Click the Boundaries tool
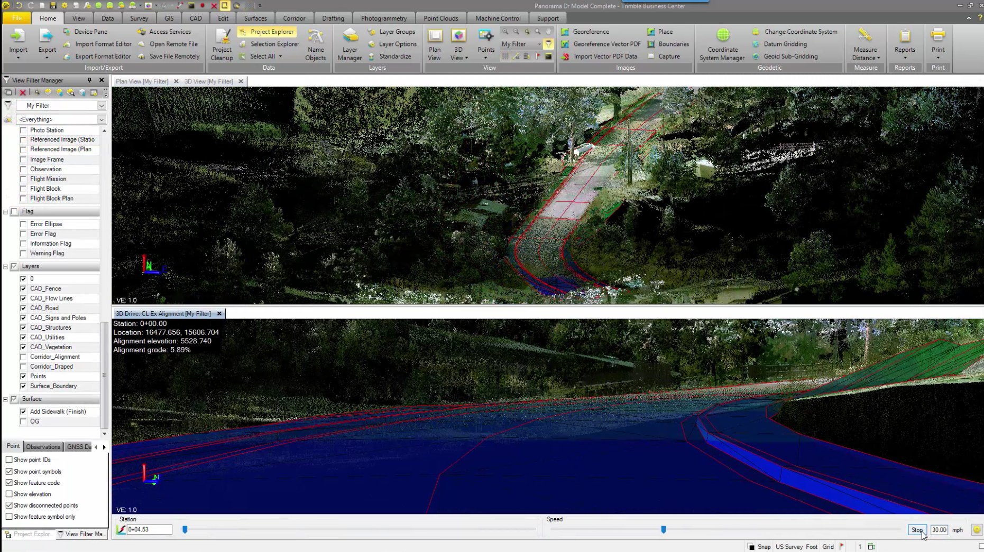This screenshot has width=984, height=552. tap(668, 44)
